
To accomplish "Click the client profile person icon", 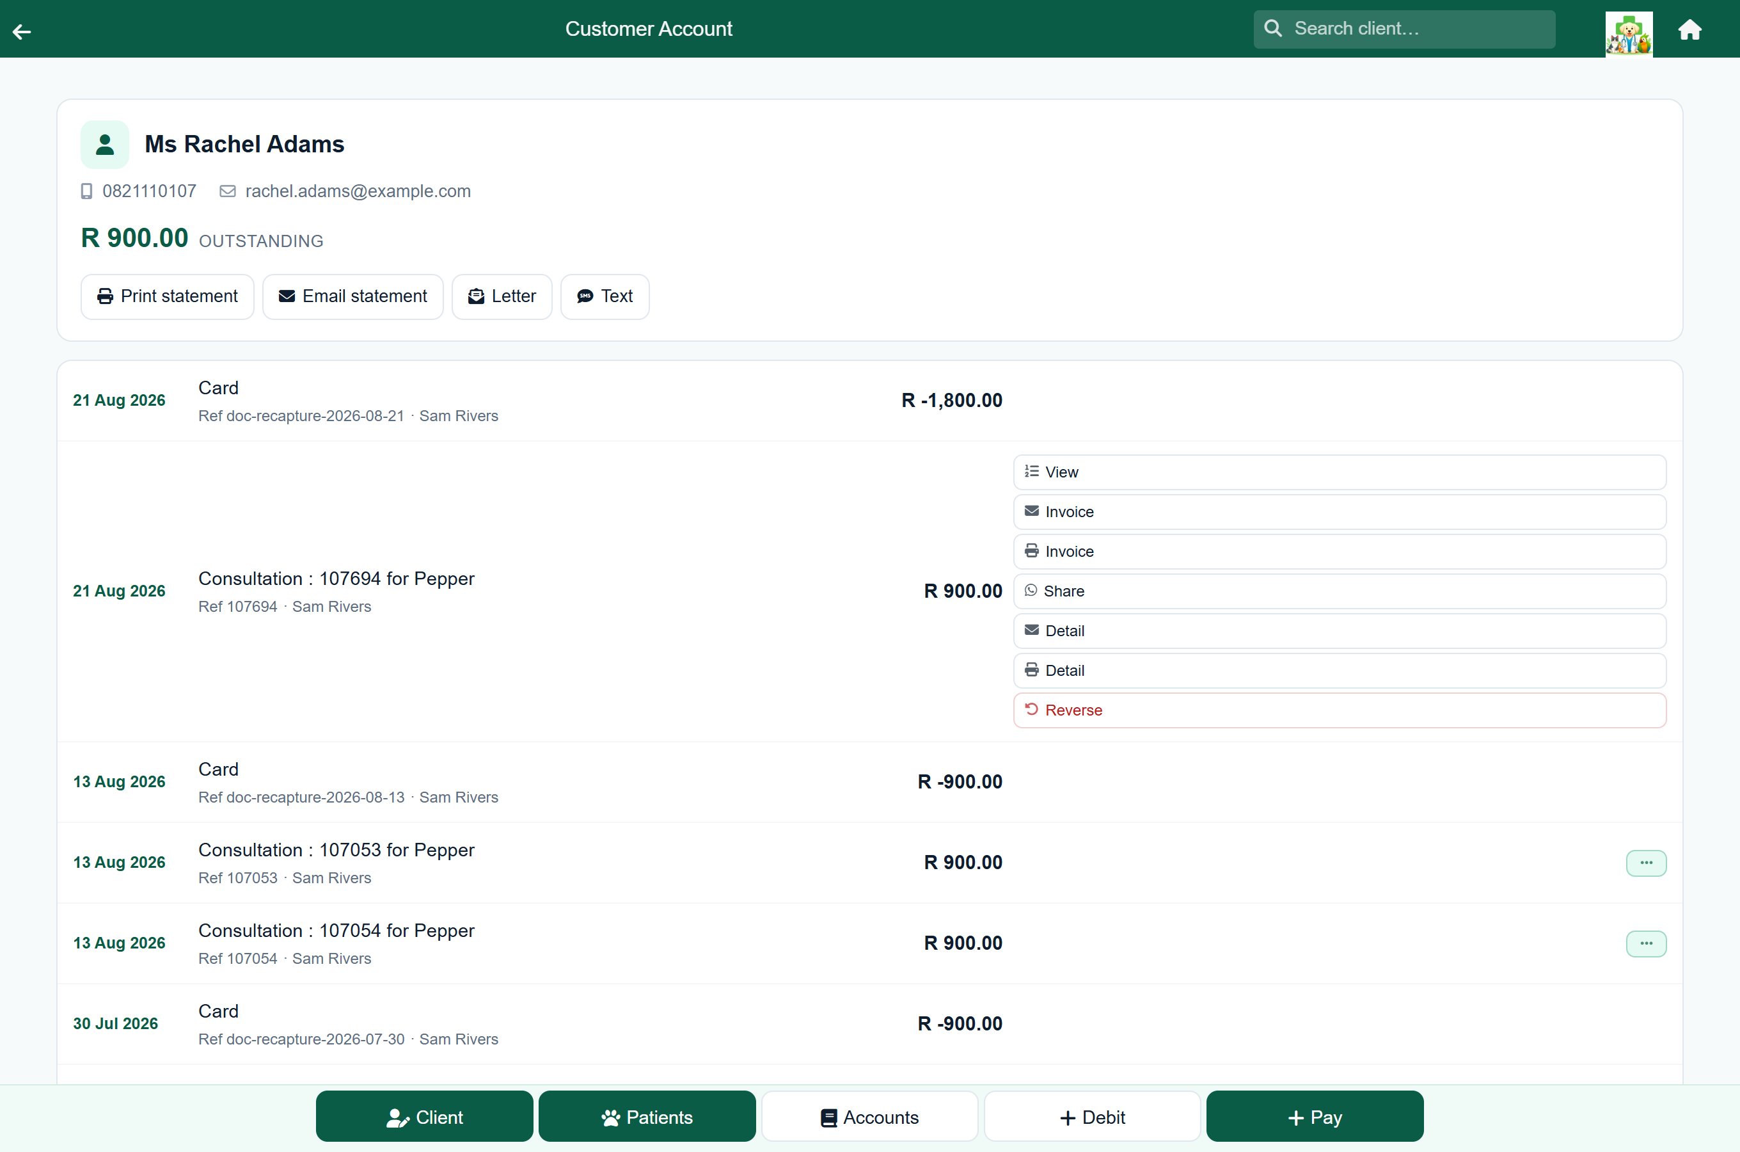I will click(x=105, y=144).
